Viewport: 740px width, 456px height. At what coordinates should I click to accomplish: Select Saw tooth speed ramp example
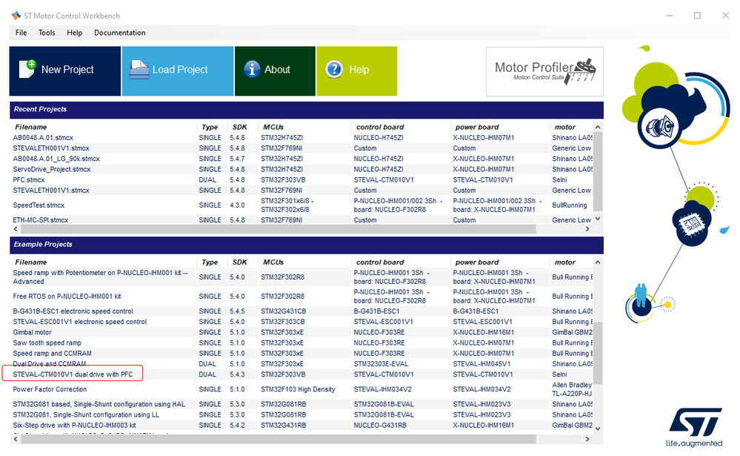[47, 343]
